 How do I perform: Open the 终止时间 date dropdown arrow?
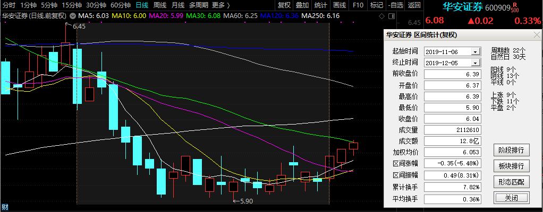click(476, 63)
